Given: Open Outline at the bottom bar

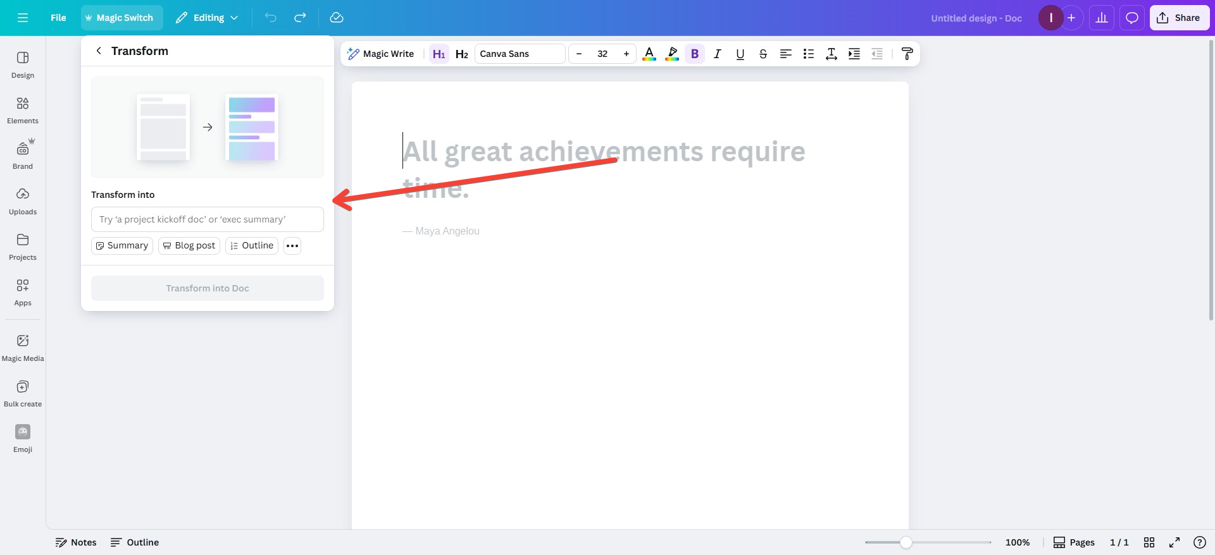Looking at the screenshot, I should [x=135, y=542].
